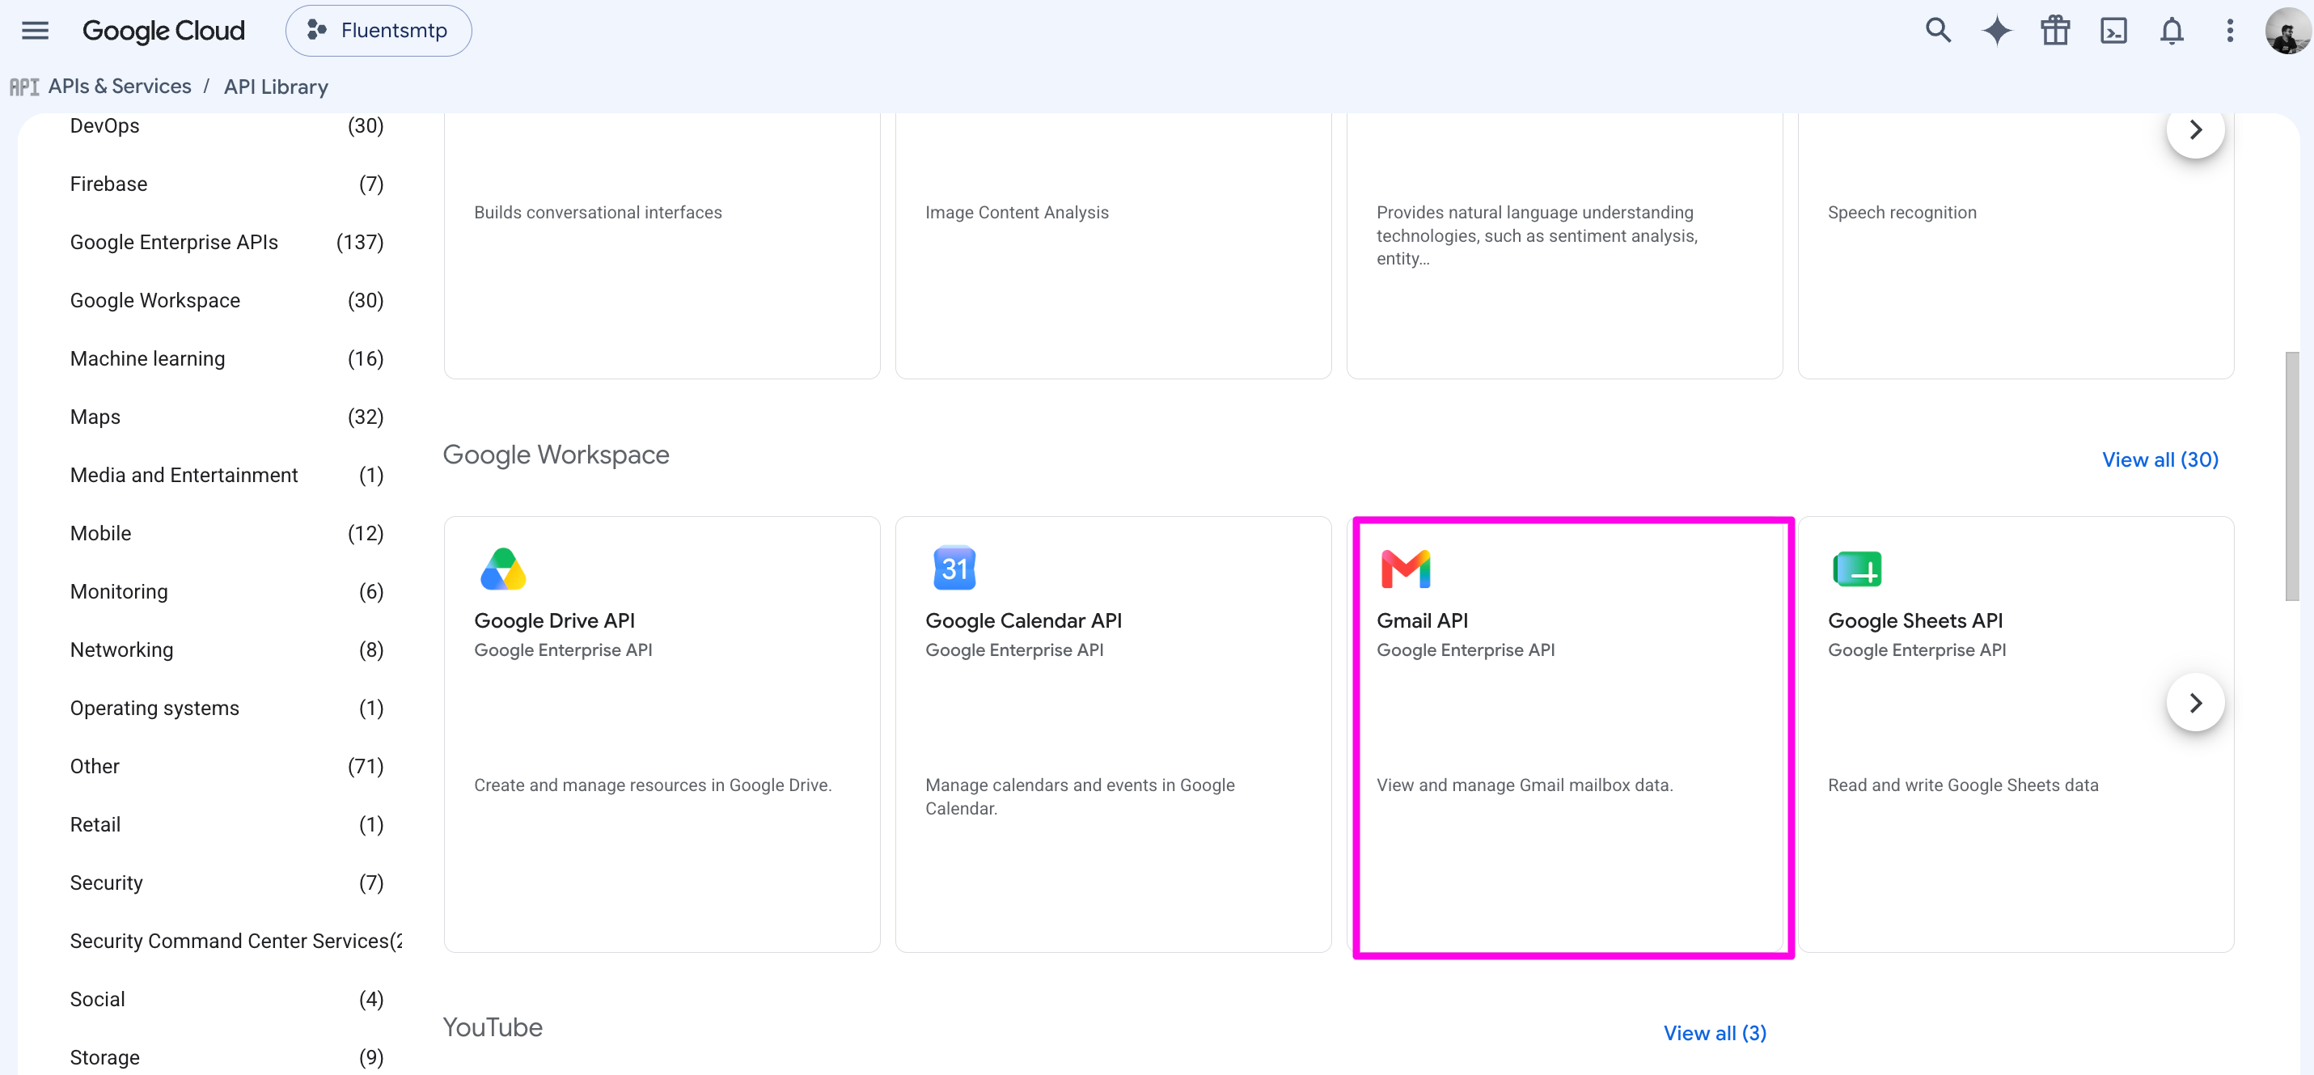Viewport: 2314px width, 1075px height.
Task: Choose the Operating systems category
Action: 226,709
